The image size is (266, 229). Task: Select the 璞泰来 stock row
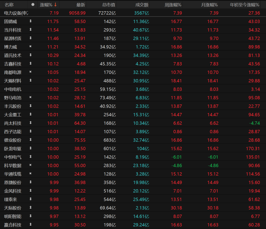133,199
